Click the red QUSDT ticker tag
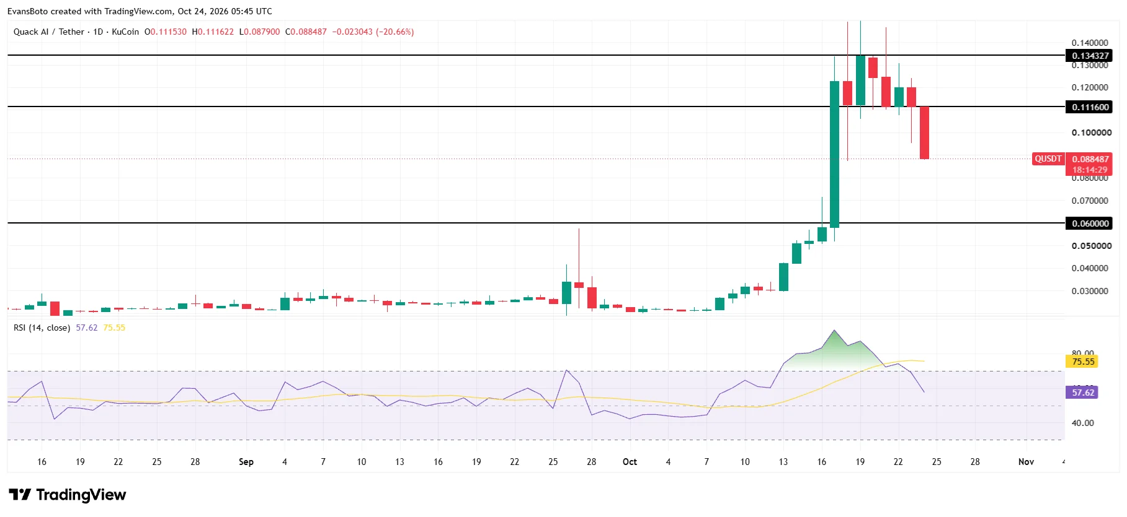 pos(1048,159)
